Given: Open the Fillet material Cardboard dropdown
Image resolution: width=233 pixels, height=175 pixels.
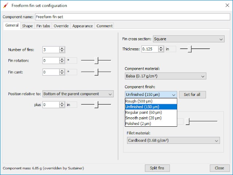Looking at the screenshot, I should pyautogui.click(x=173, y=141).
